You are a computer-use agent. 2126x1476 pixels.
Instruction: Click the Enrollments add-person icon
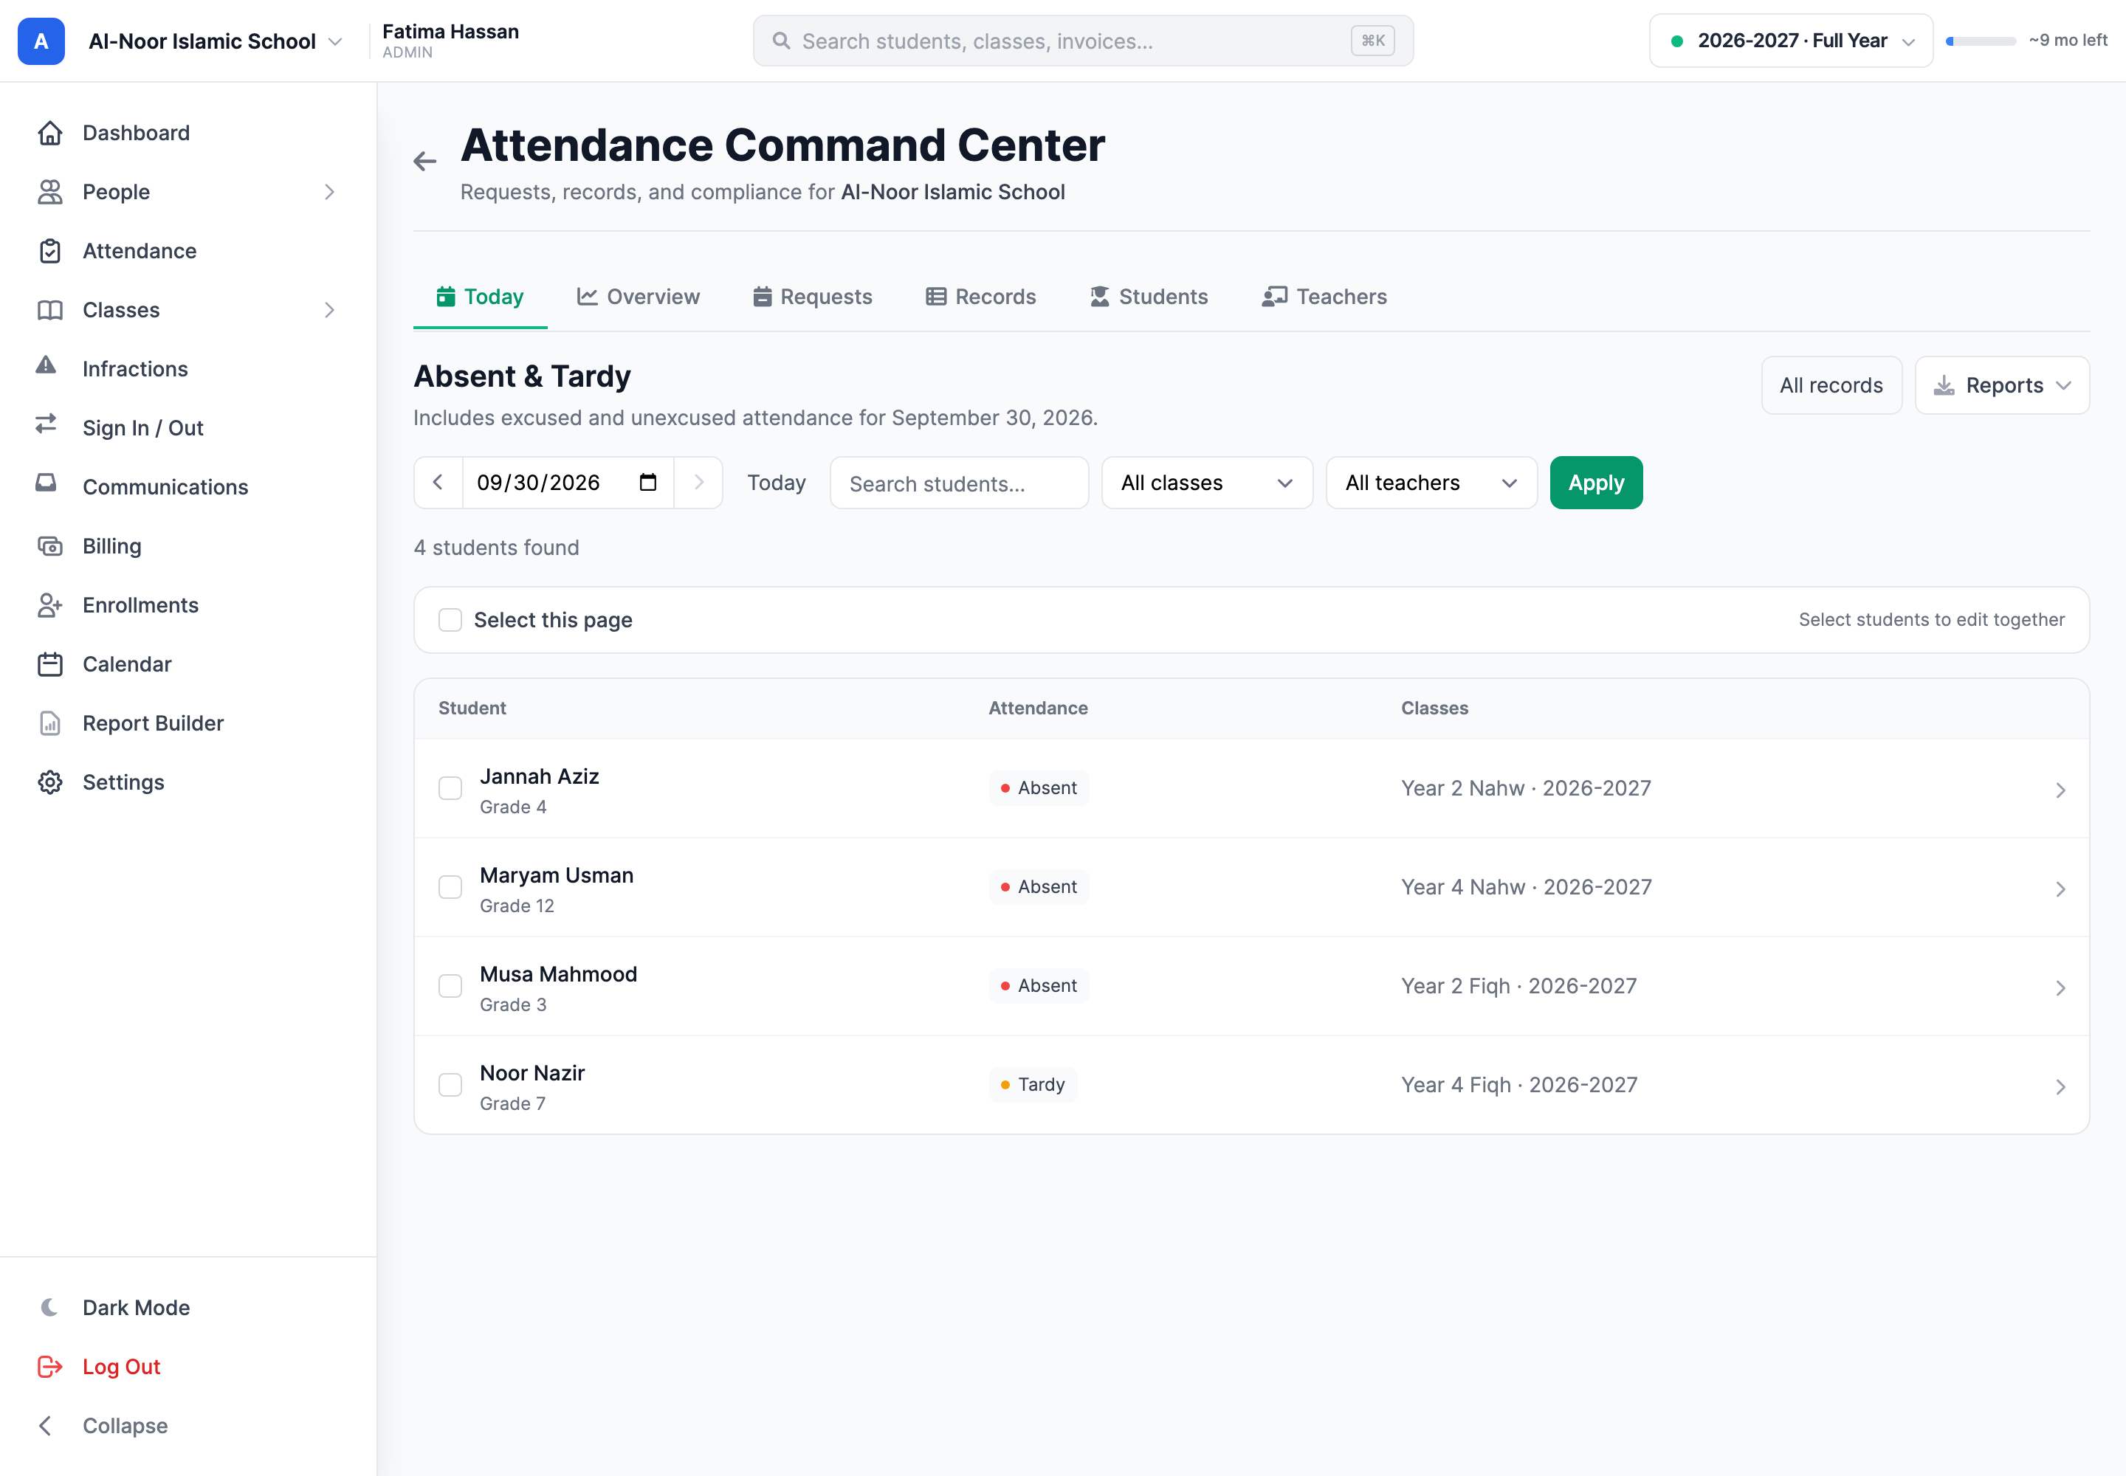pyautogui.click(x=50, y=606)
